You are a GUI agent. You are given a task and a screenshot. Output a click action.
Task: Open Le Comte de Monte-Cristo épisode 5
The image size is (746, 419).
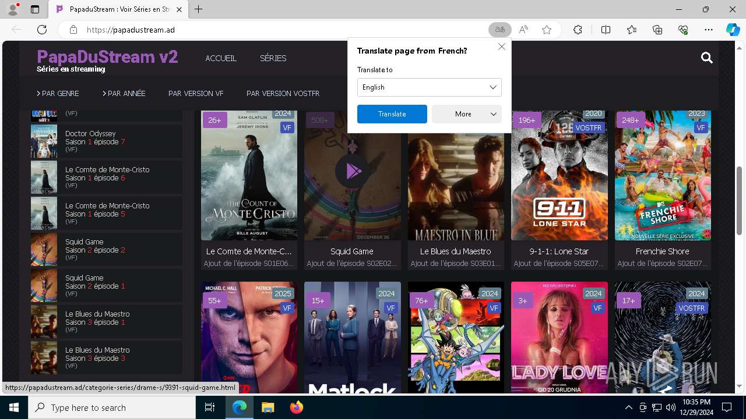[107, 214]
